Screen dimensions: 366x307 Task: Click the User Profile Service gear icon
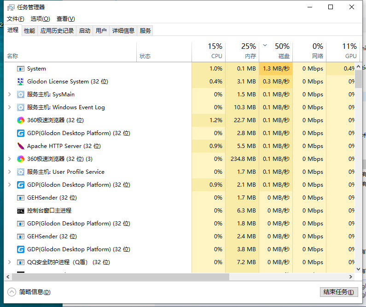tap(21, 172)
